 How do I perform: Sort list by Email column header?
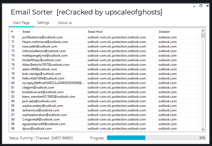click(x=54, y=32)
